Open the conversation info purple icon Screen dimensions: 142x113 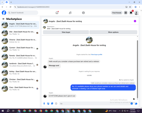(x=135, y=21)
